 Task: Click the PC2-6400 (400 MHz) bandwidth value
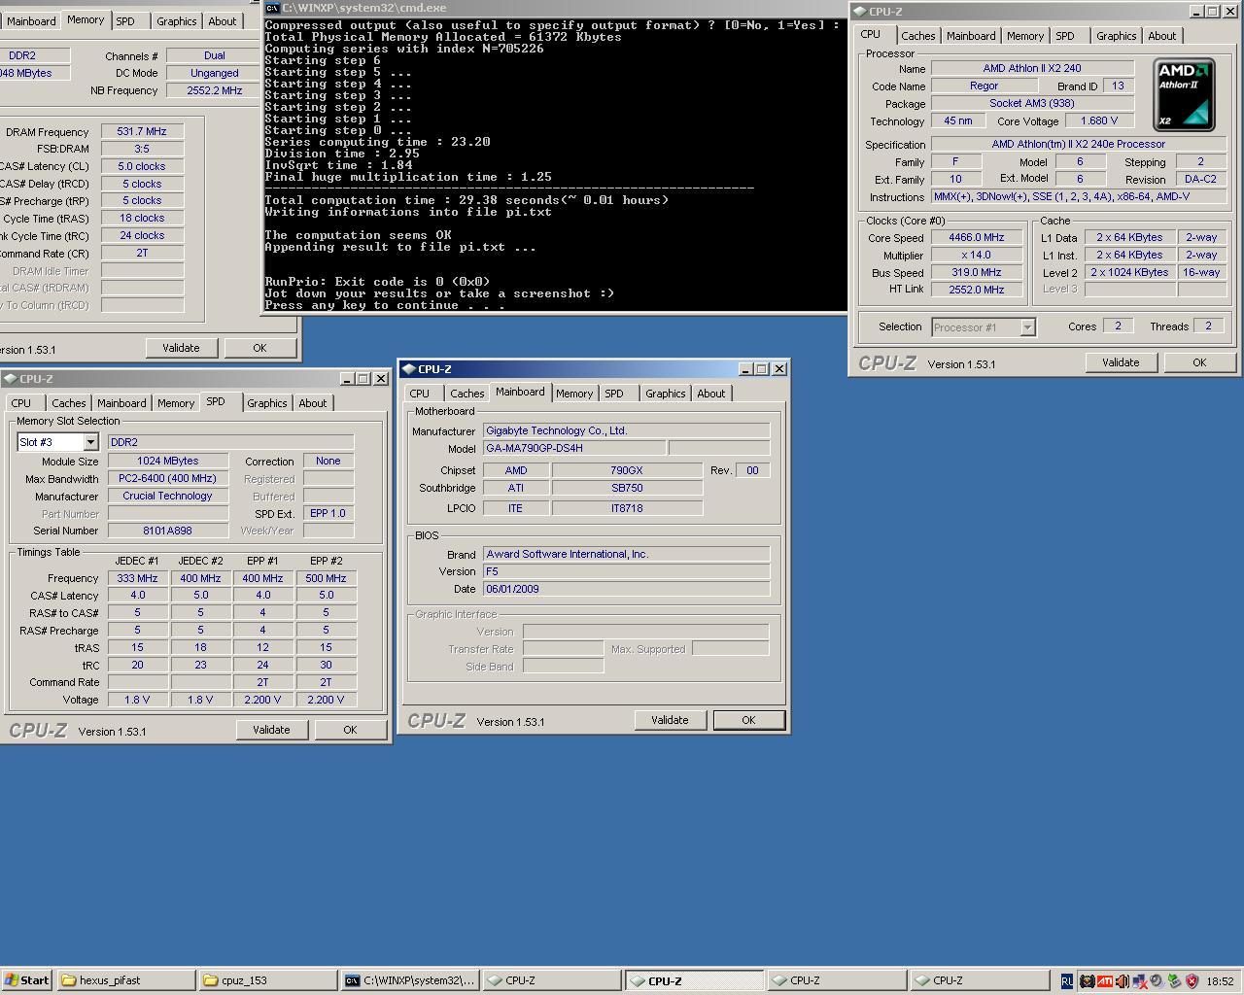(x=167, y=479)
